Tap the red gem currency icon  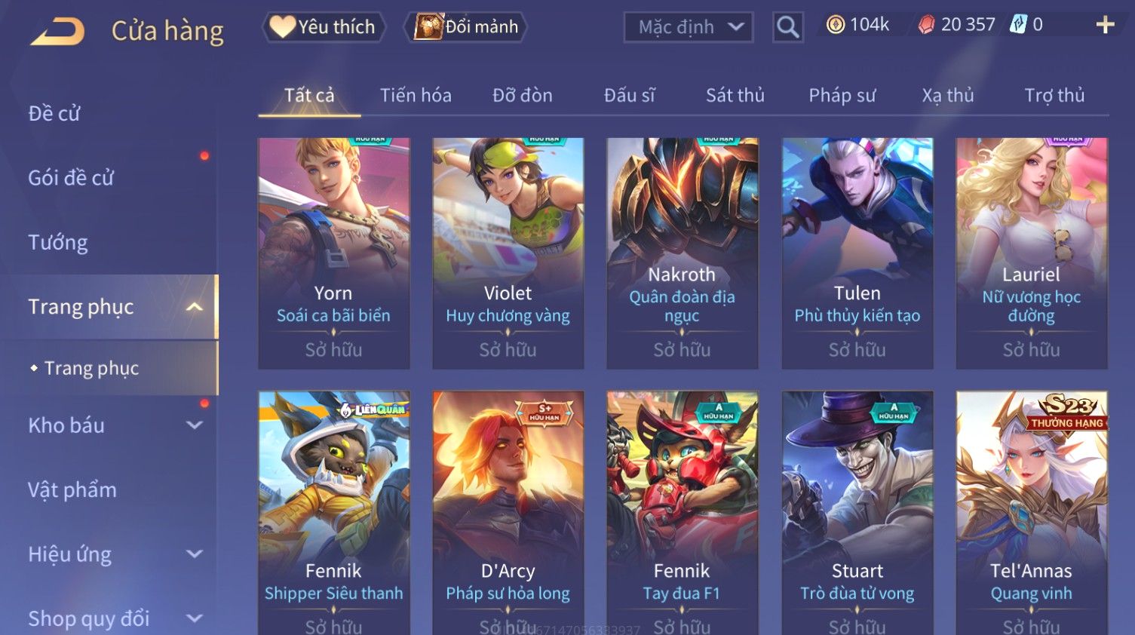[x=926, y=25]
